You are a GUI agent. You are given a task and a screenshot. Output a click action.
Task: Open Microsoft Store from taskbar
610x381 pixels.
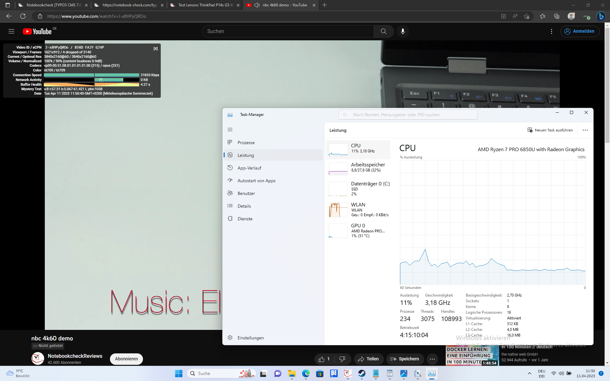pos(320,373)
